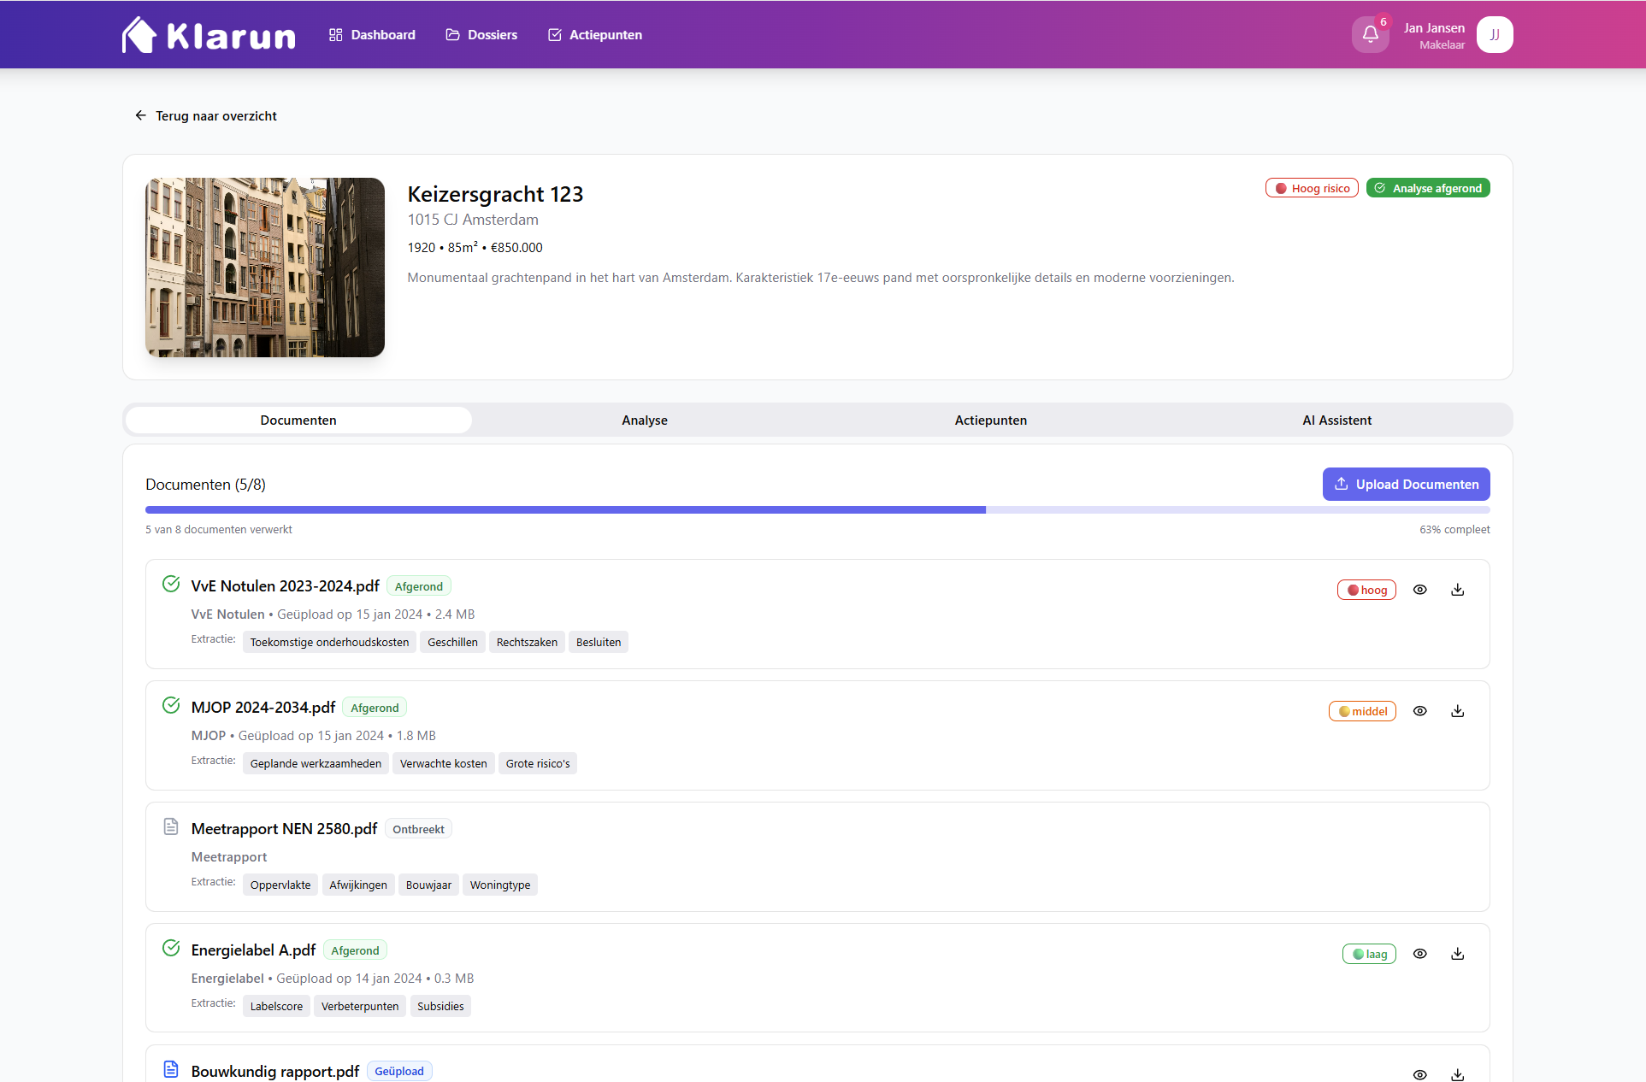This screenshot has height=1082, width=1646.
Task: Preview Bouwkundig rapport with eye icon
Action: (1420, 1074)
